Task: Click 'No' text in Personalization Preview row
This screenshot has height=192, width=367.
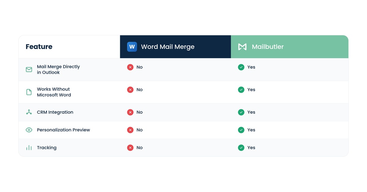Action: click(x=139, y=130)
